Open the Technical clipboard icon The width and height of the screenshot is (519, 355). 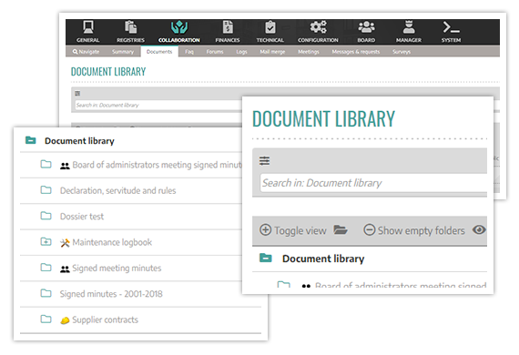[x=270, y=27]
